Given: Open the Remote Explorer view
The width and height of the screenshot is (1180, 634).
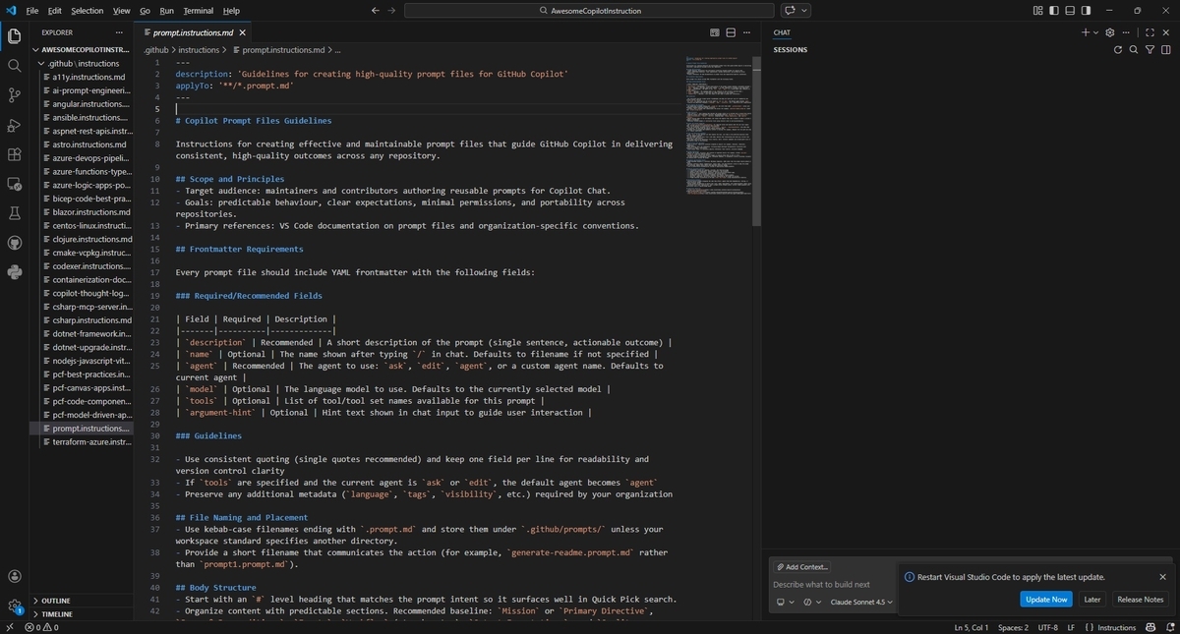Looking at the screenshot, I should pyautogui.click(x=14, y=184).
